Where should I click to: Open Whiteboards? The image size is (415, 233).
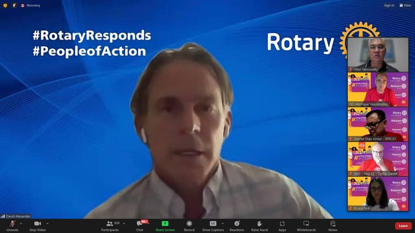tap(306, 225)
